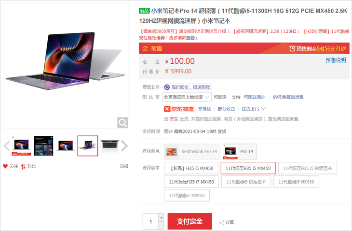Open the 可配送海外 link
This screenshot has height=231, width=352.
click(255, 97)
